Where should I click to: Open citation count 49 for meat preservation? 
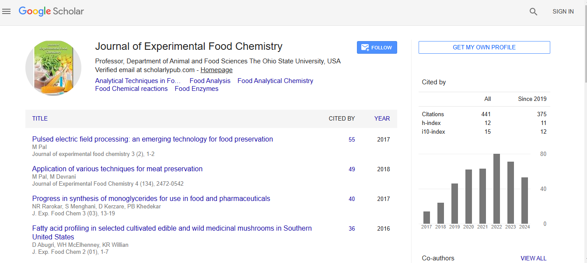352,169
